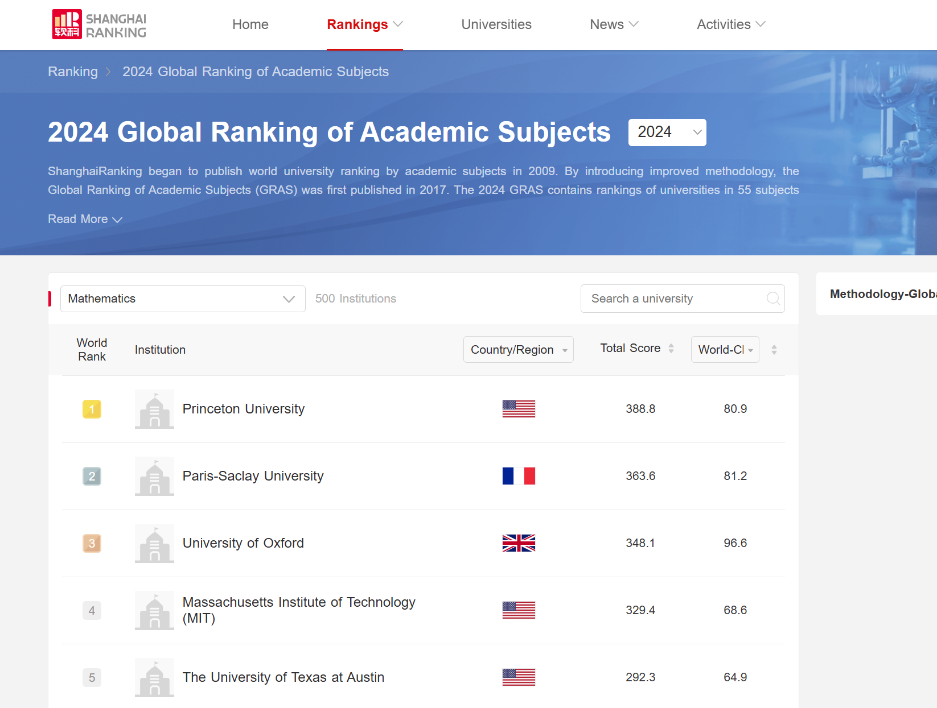
Task: Open the Country/Region filter dropdown
Action: (519, 349)
